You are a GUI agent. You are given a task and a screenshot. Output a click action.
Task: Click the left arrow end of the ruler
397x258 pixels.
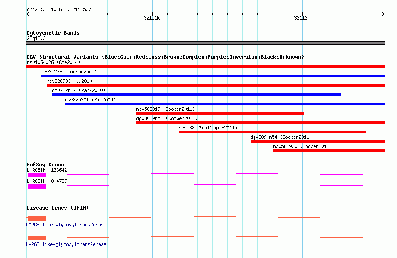[x=28, y=14]
